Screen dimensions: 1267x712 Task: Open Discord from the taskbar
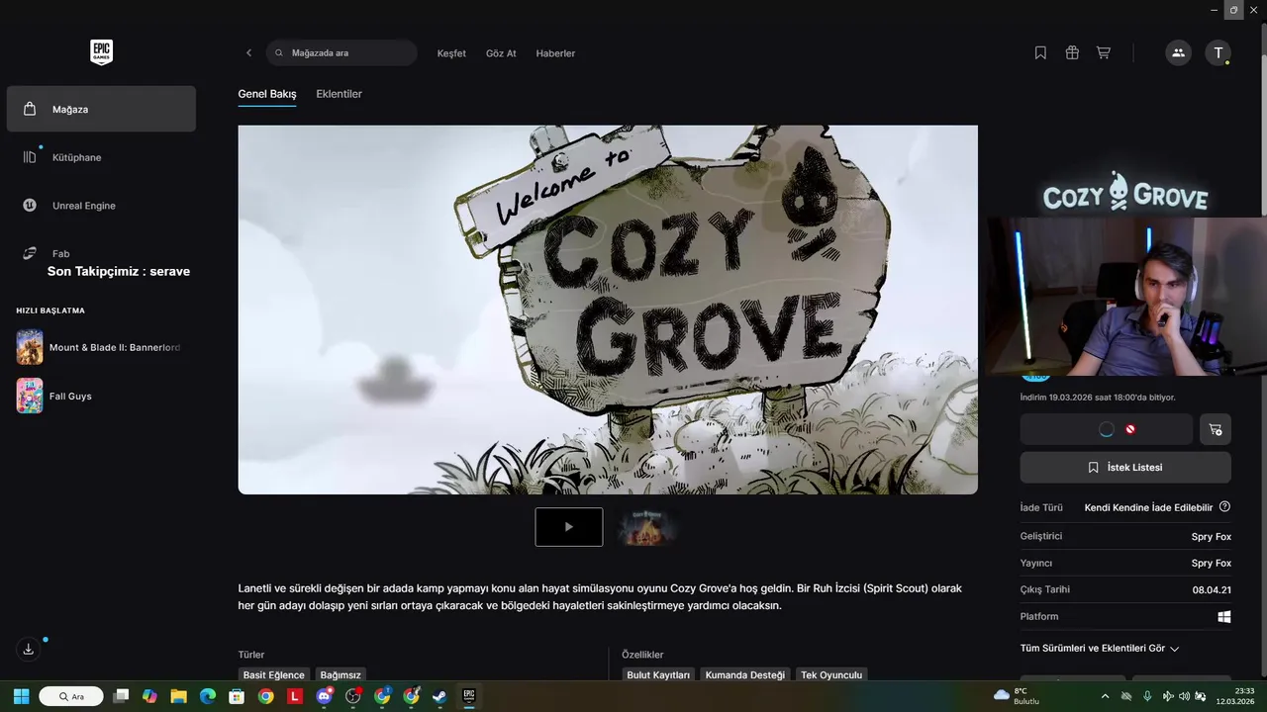click(324, 696)
